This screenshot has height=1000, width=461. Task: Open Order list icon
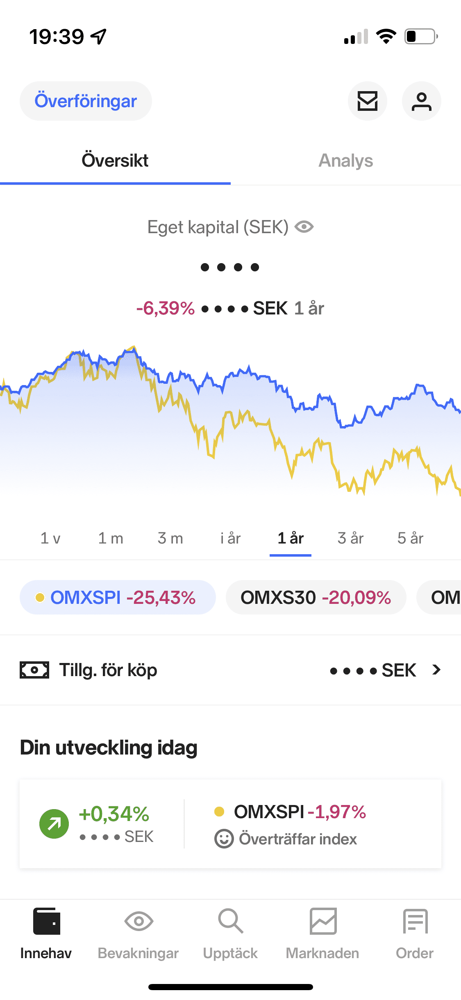point(415,921)
